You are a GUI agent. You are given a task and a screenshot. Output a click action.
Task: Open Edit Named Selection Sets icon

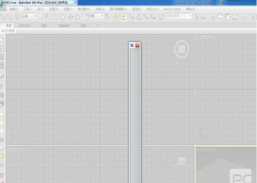click(161, 17)
